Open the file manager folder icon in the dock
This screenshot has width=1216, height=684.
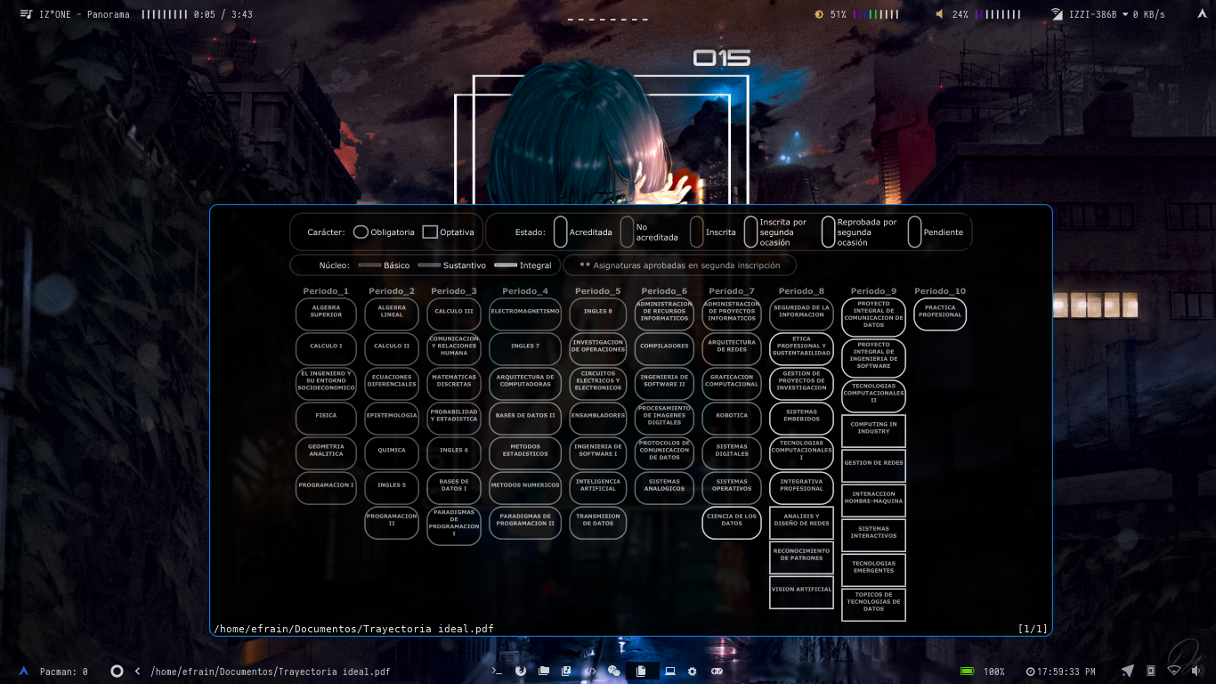[544, 671]
